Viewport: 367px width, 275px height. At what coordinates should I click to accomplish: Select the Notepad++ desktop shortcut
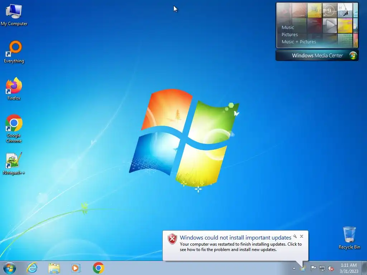(x=14, y=164)
